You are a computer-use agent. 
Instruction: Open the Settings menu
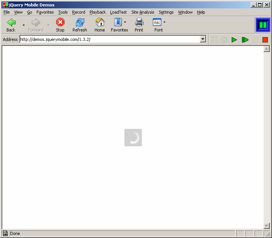tap(166, 12)
